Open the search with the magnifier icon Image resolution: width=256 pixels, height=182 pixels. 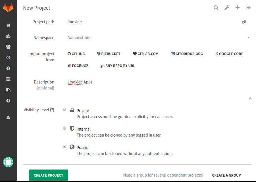coord(216,7)
